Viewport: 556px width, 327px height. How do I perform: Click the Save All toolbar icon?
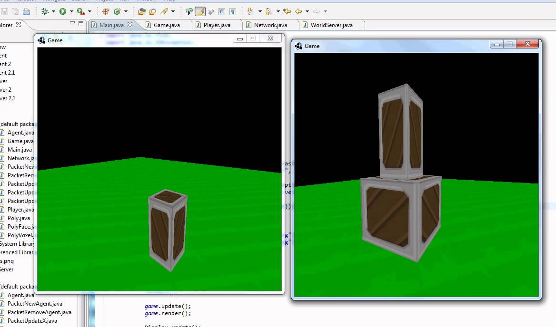(15, 12)
